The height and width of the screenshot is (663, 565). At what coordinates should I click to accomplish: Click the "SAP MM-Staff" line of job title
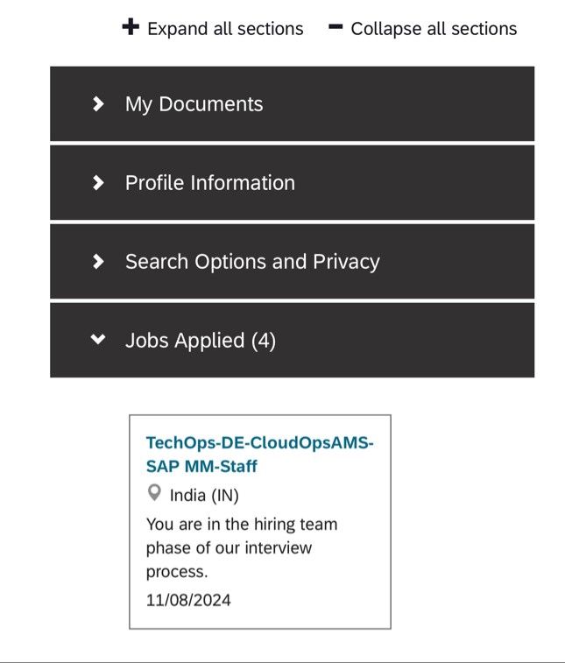pyautogui.click(x=201, y=466)
